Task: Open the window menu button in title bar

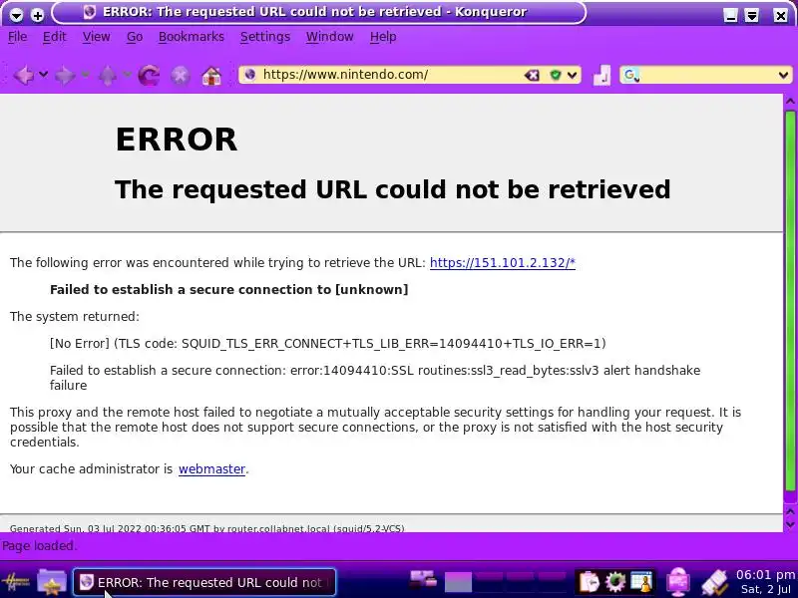Action: [16, 15]
